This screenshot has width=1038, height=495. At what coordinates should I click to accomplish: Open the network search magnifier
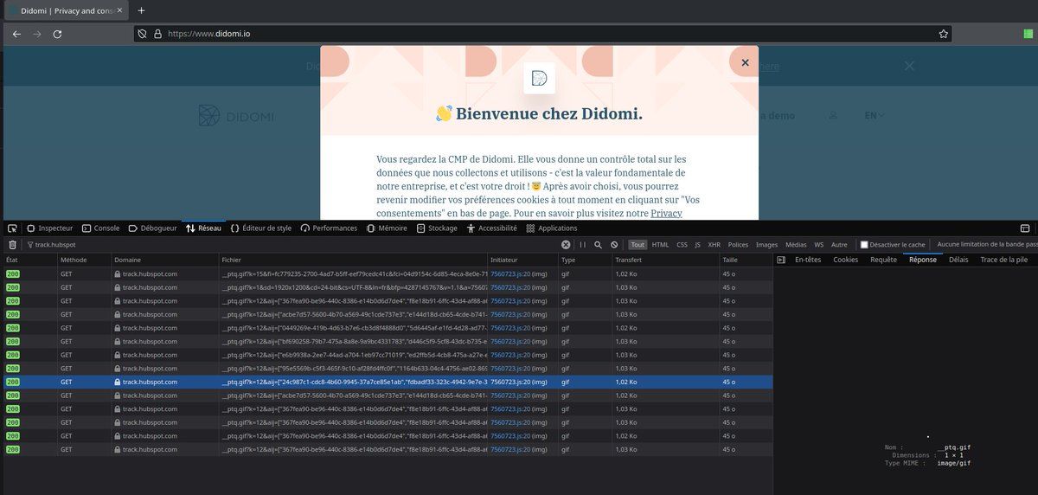click(598, 245)
